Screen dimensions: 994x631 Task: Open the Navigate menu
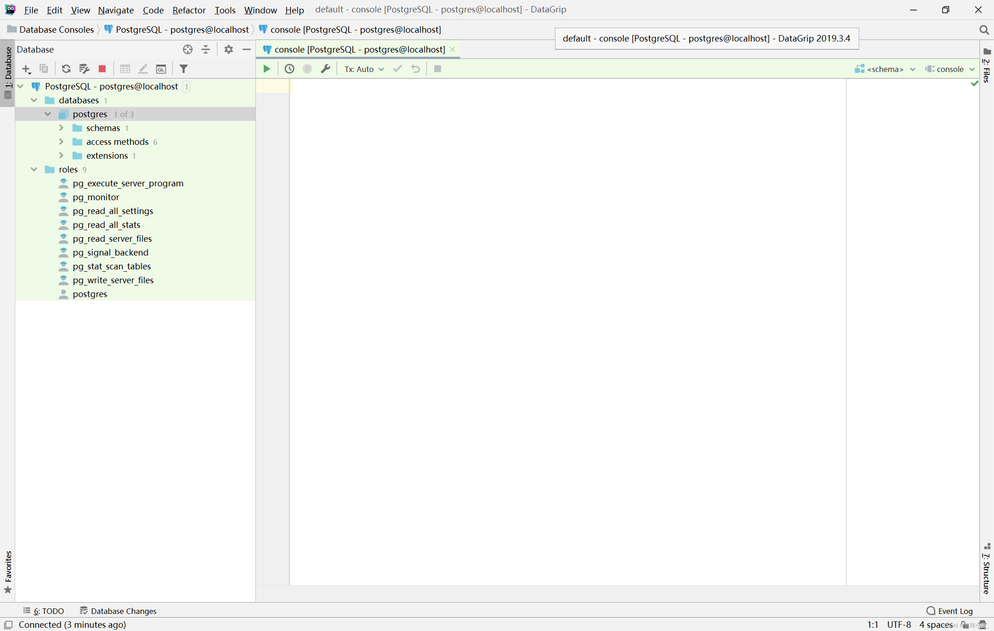(x=116, y=10)
